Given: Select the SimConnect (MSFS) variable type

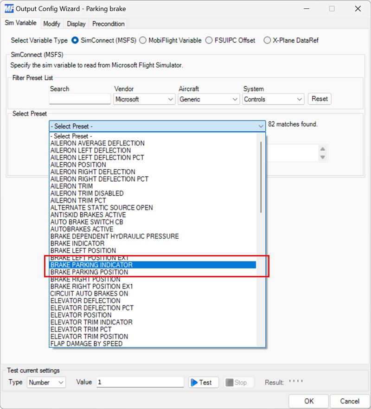Looking at the screenshot, I should tap(74, 40).
